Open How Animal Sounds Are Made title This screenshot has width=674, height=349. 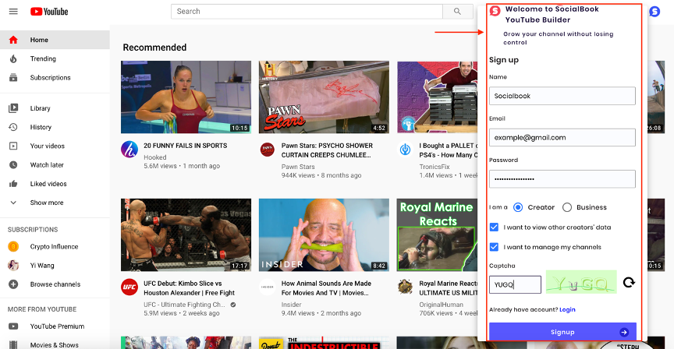326,288
